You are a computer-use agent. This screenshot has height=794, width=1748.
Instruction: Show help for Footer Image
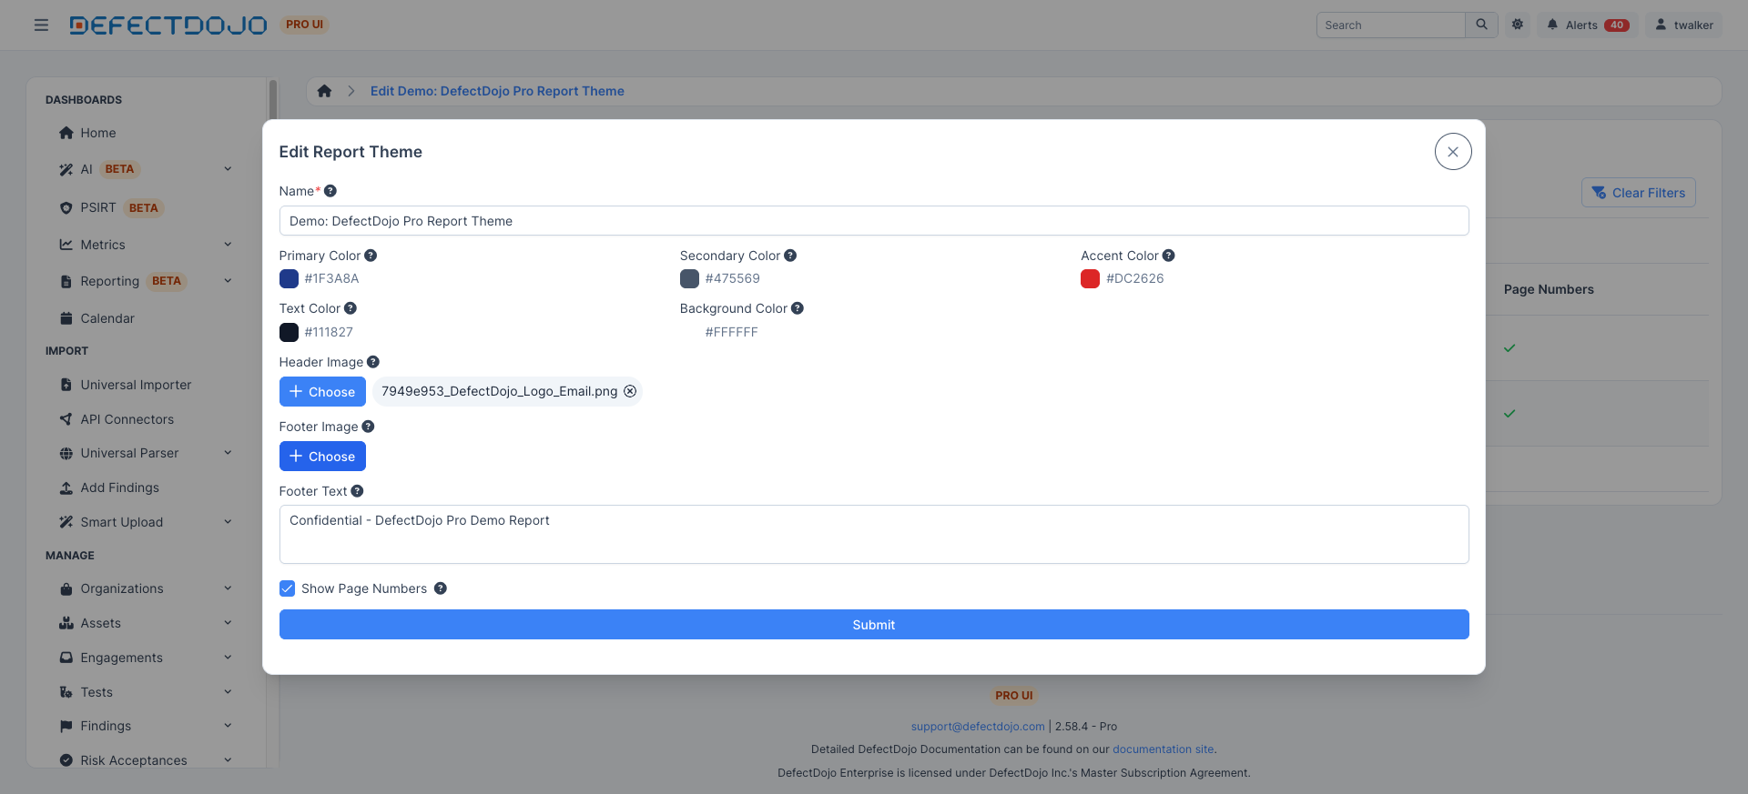coord(368,427)
